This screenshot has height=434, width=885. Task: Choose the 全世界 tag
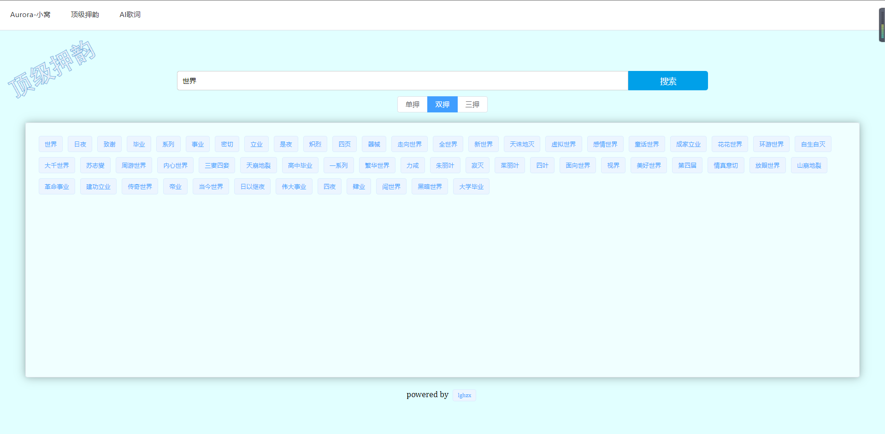[448, 144]
